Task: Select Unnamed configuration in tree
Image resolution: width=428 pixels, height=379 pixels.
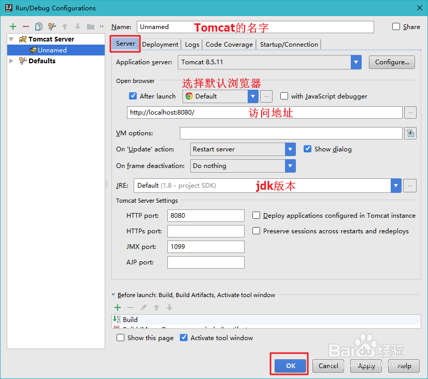Action: click(56, 50)
